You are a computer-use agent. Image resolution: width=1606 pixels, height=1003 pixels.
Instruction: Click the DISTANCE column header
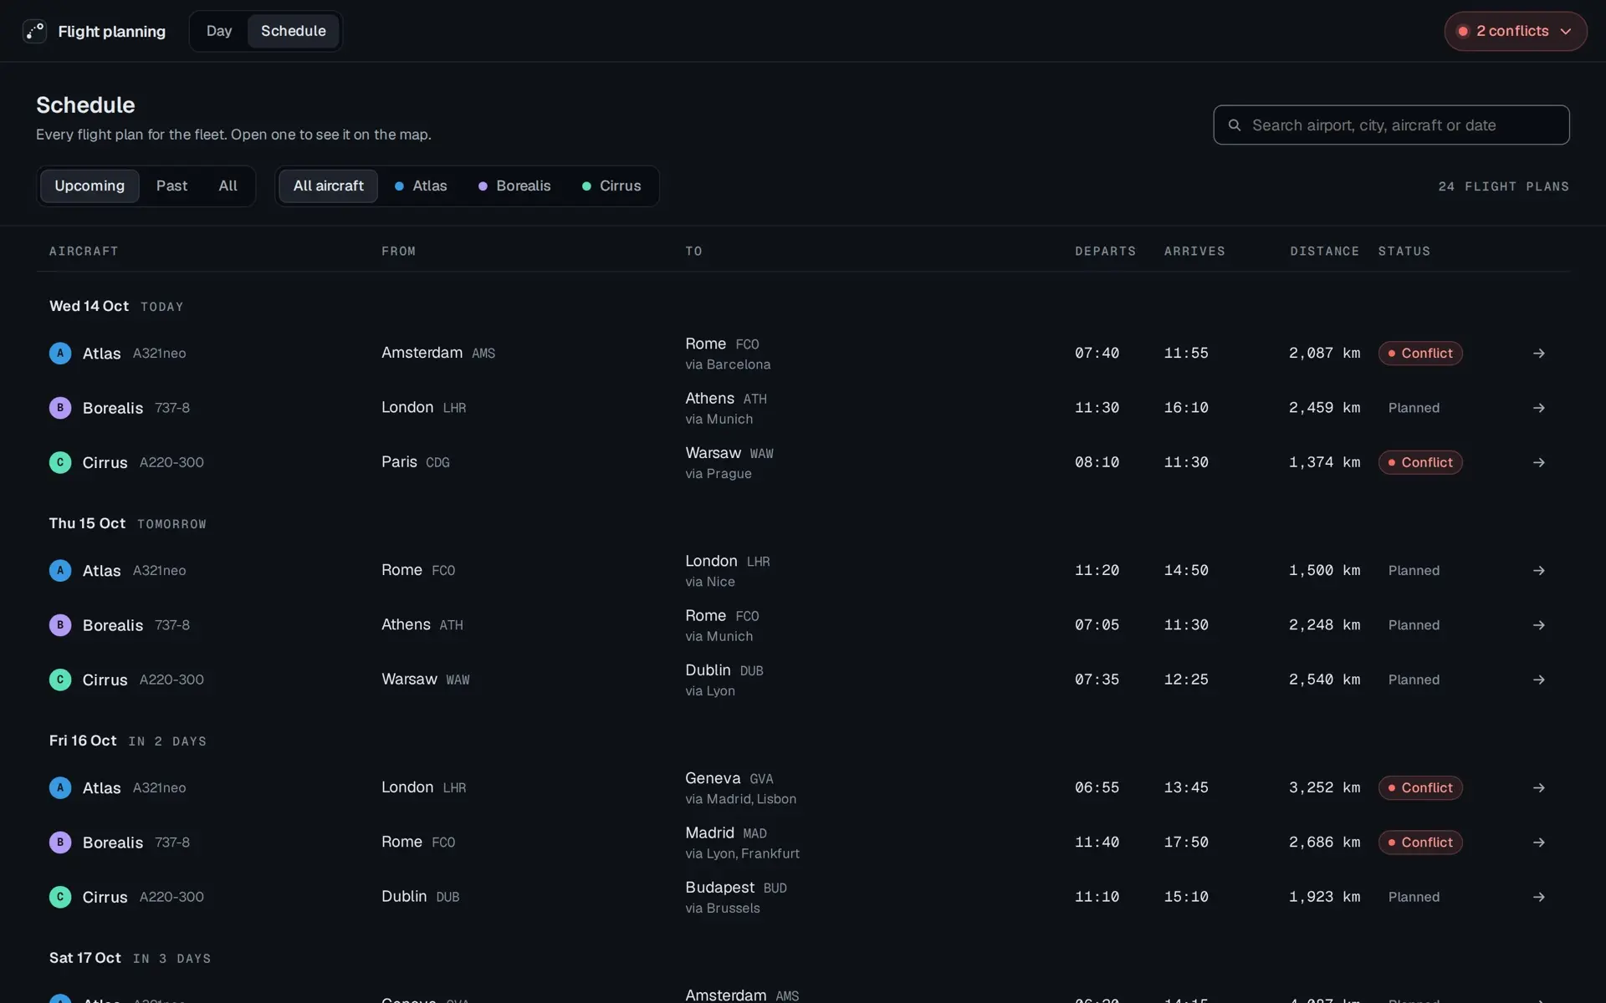[1324, 252]
